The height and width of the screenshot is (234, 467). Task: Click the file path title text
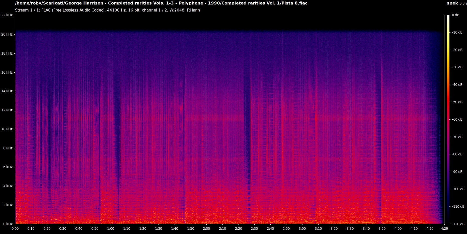(x=161, y=3)
